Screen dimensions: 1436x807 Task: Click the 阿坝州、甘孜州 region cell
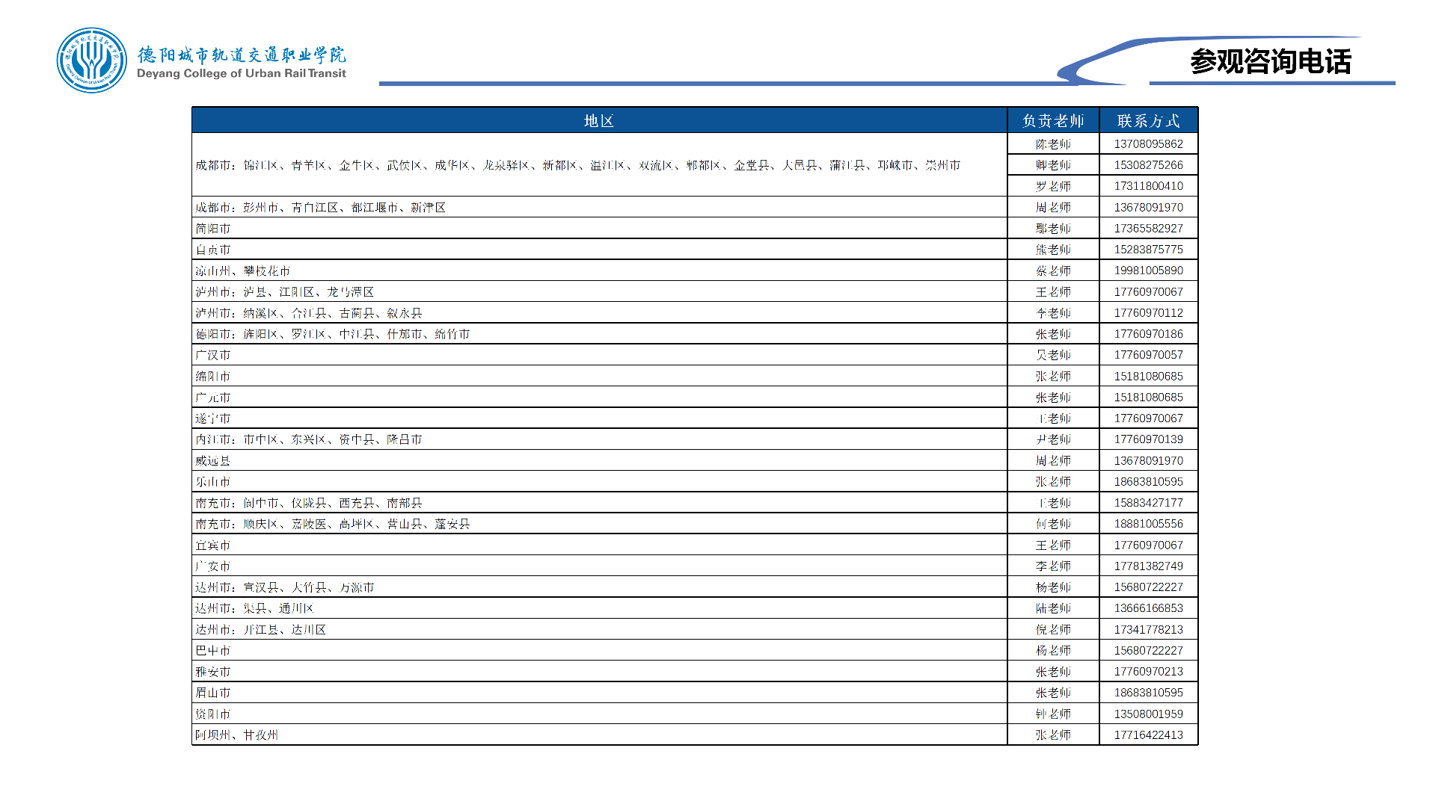(236, 735)
